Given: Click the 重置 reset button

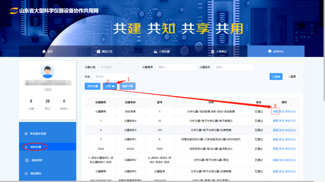Looking at the screenshot, I should 292,77.
